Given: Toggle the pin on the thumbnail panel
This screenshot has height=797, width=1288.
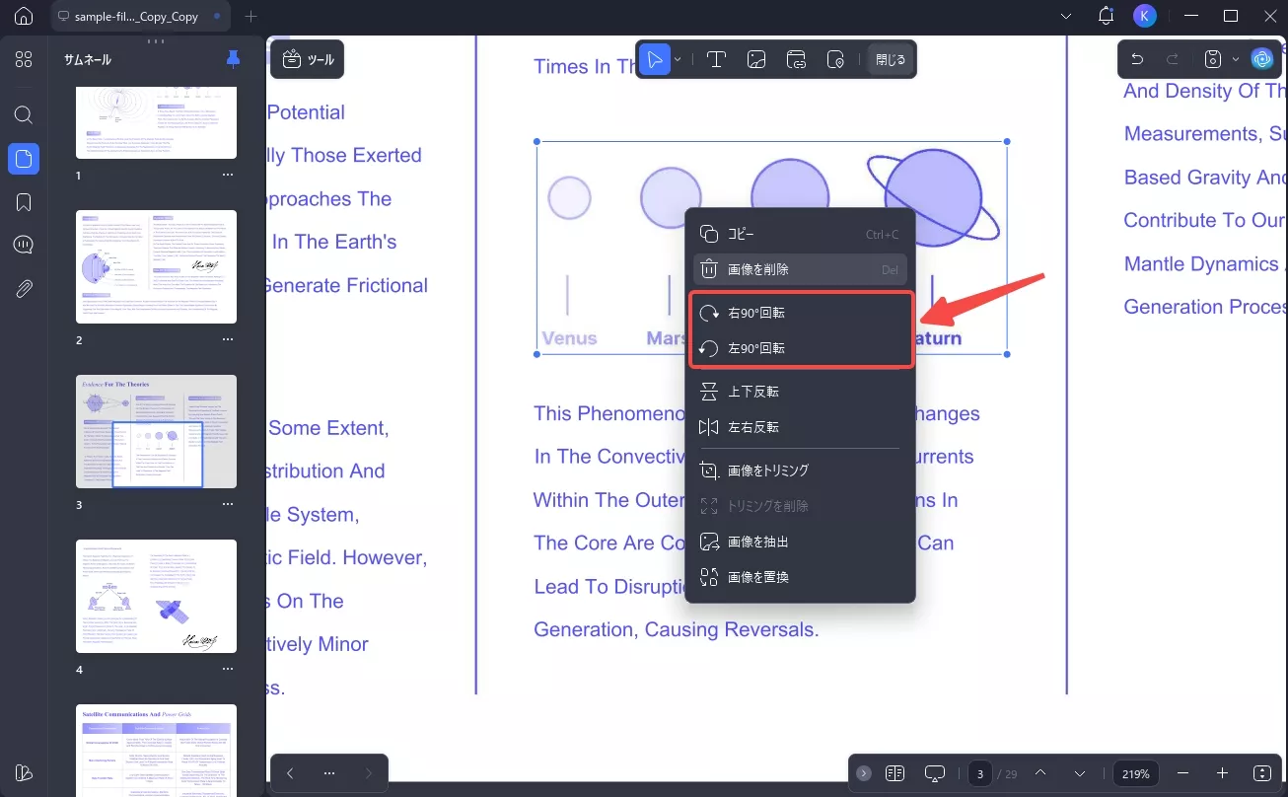Looking at the screenshot, I should click(x=233, y=59).
